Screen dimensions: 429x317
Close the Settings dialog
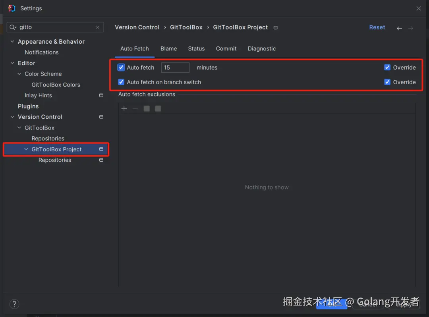click(419, 8)
